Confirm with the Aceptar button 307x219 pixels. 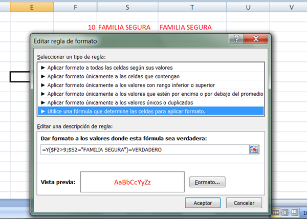(203, 203)
